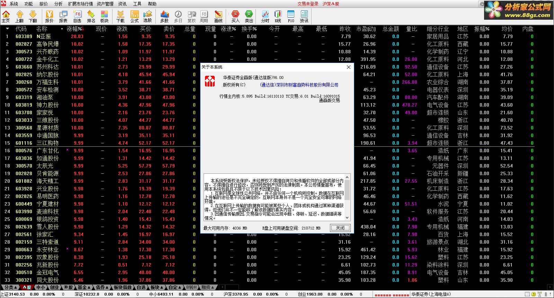Click the 下翻 page-down arrow icon
The width and height of the screenshot is (554, 298).
(x=33, y=16)
